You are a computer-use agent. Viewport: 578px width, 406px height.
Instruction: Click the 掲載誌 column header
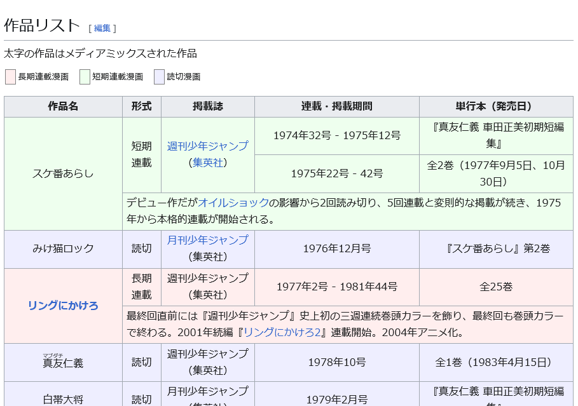[207, 107]
